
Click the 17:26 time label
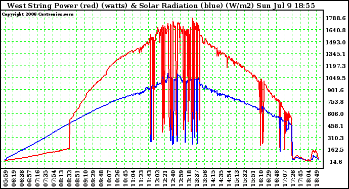coord(292,178)
